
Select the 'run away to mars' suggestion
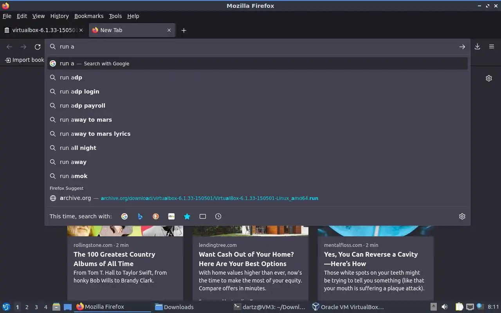point(258,120)
